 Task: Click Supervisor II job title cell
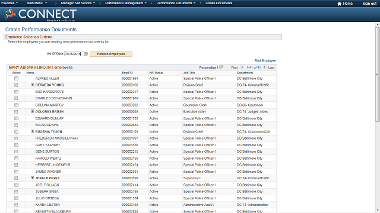(192, 178)
